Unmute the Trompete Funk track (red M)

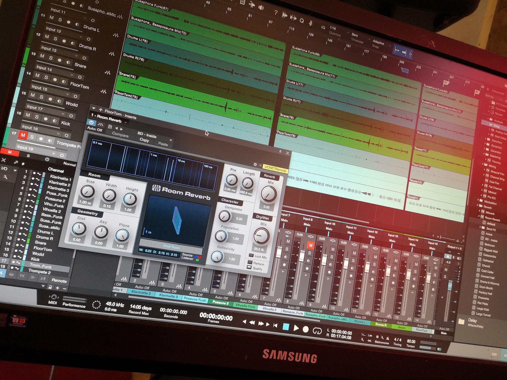click(x=23, y=135)
